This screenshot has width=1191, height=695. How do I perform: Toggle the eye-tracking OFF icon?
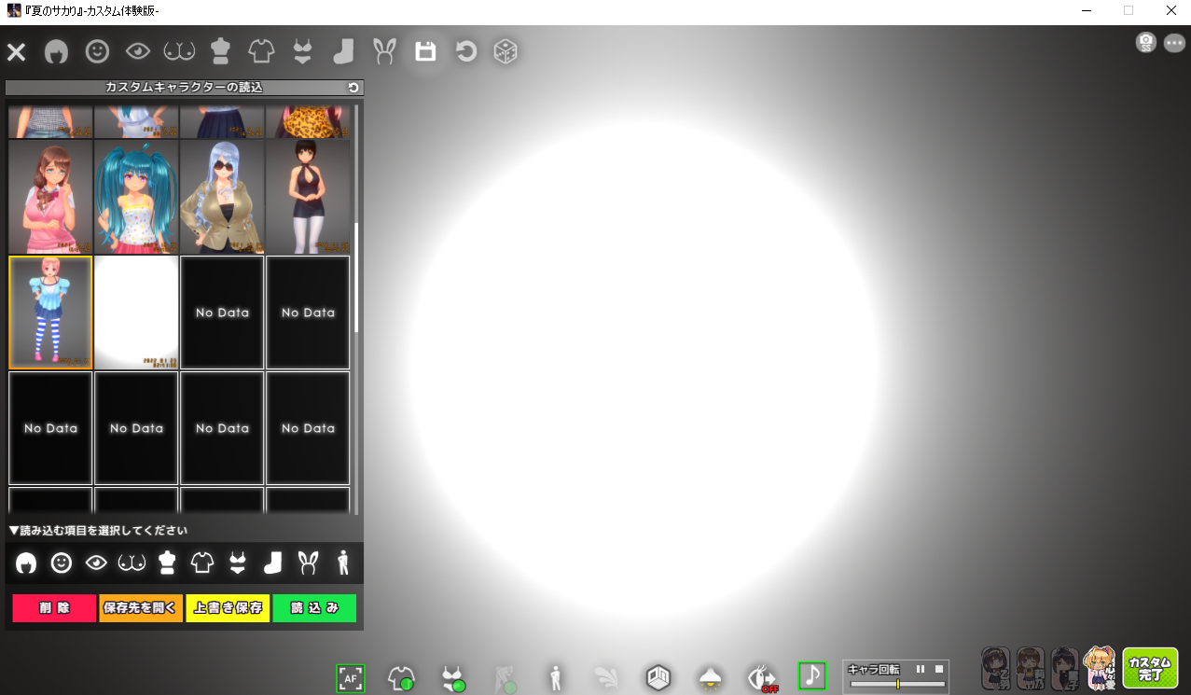pos(763,678)
